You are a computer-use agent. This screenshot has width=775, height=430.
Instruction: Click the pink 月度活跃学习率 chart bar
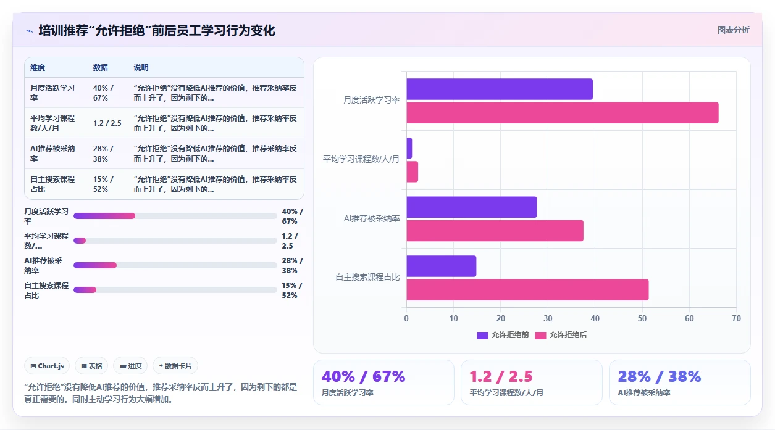563,113
